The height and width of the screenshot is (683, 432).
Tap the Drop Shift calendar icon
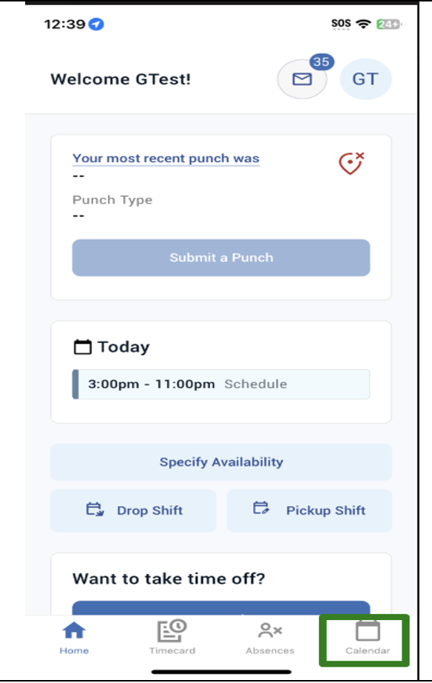pyautogui.click(x=95, y=509)
